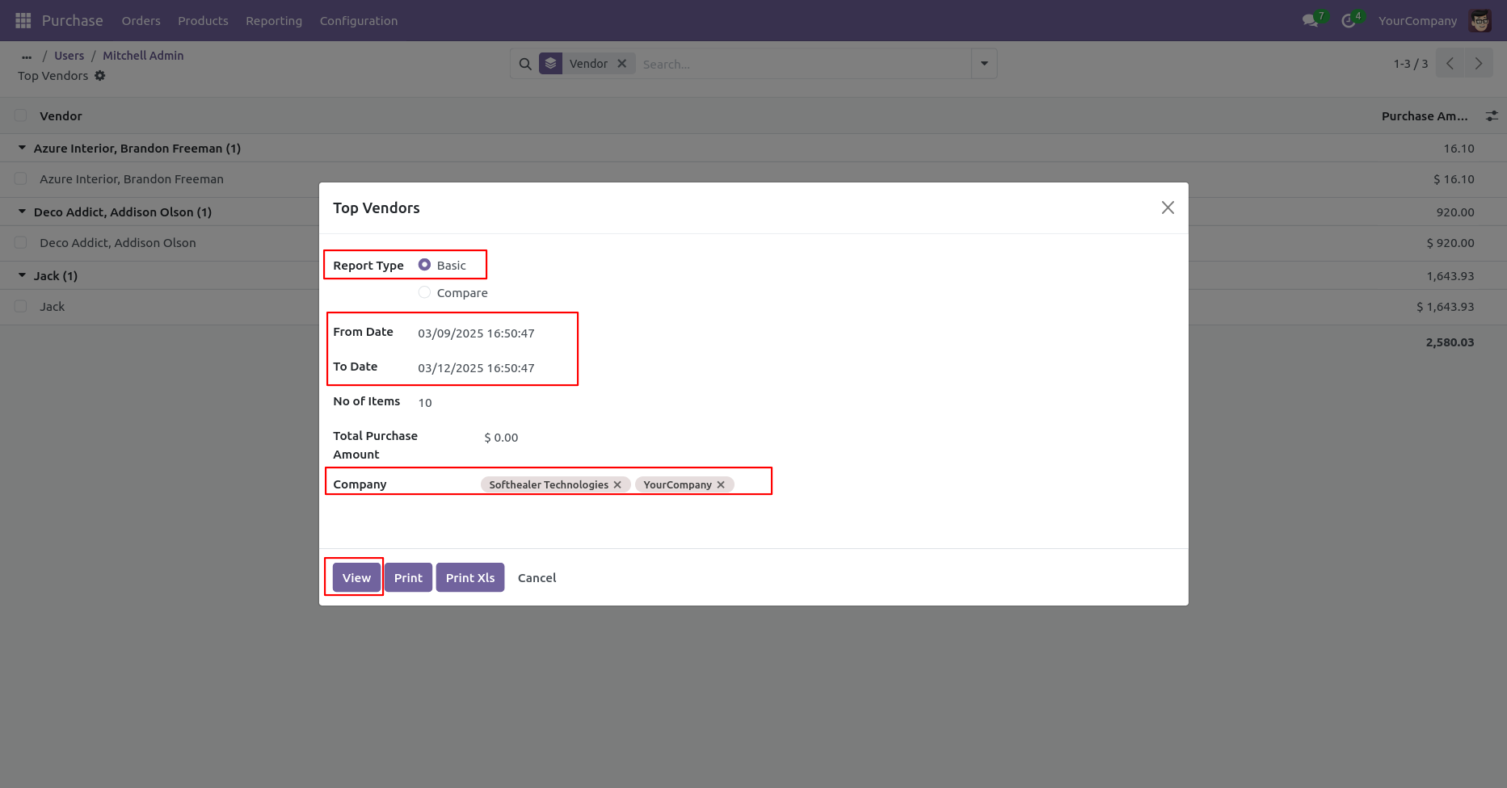Open the search options dropdown toggle
This screenshot has height=788, width=1507.
click(984, 64)
